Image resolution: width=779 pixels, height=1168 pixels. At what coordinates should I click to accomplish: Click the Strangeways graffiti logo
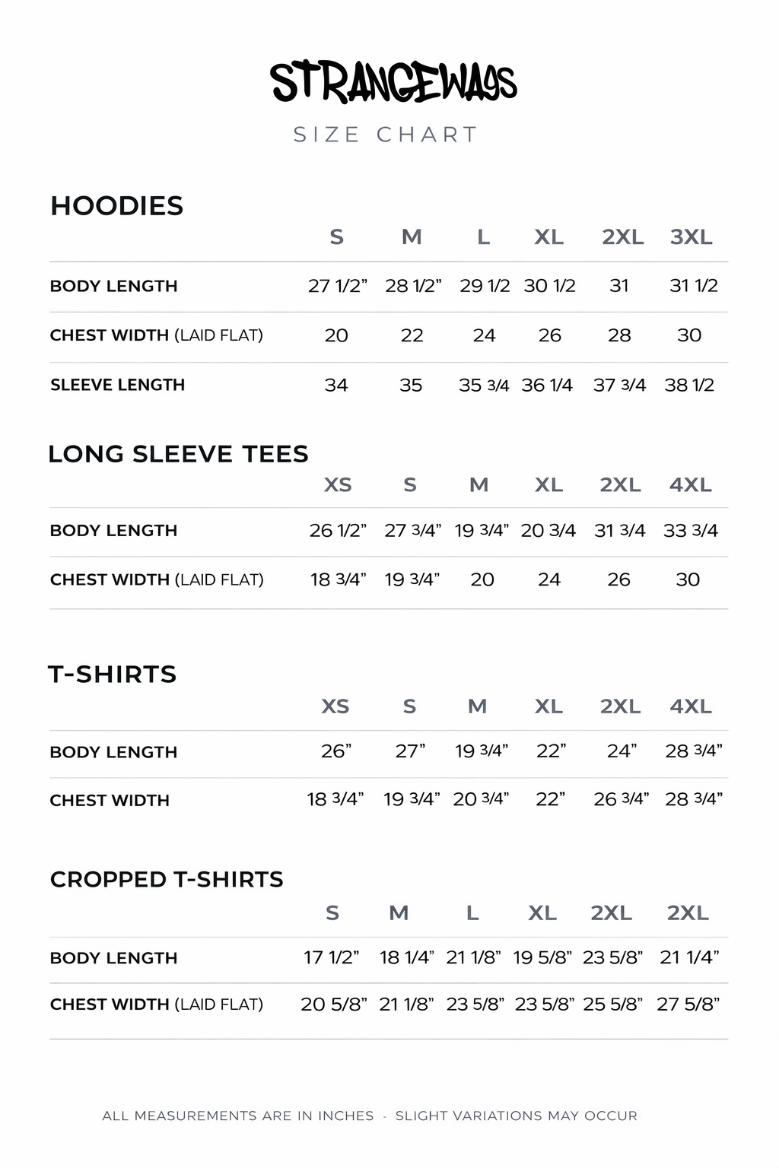tap(393, 82)
